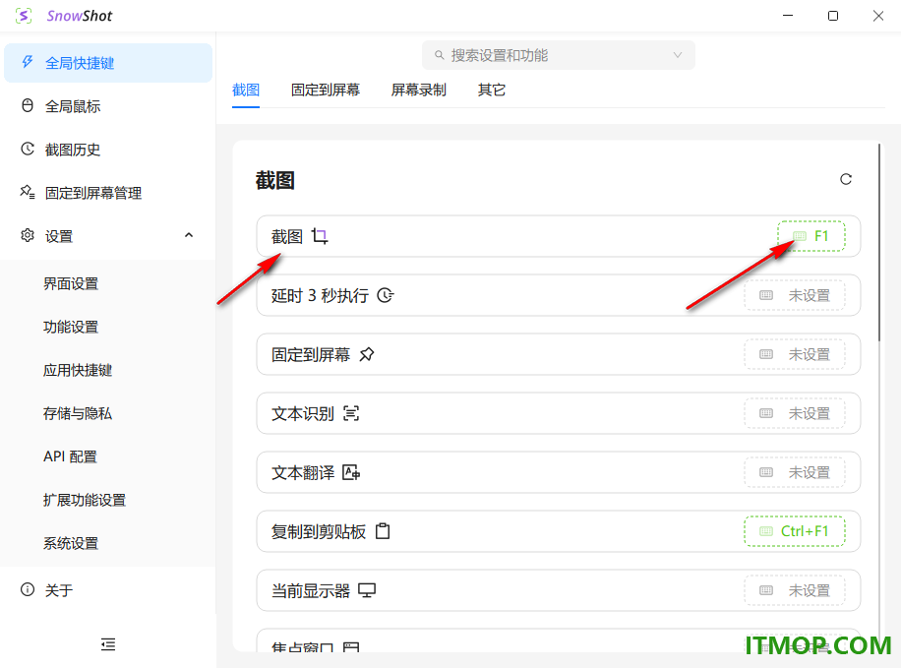Set shortcut for 文本识别
The height and width of the screenshot is (668, 901).
[795, 413]
